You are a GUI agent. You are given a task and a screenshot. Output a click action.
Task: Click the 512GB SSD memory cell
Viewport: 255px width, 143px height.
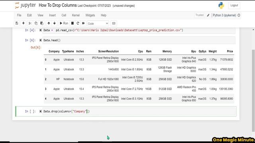point(165,89)
